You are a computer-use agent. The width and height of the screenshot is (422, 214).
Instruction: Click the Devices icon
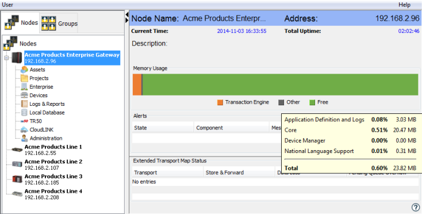pos(24,95)
